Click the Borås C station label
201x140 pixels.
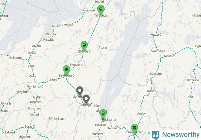click(30, 126)
